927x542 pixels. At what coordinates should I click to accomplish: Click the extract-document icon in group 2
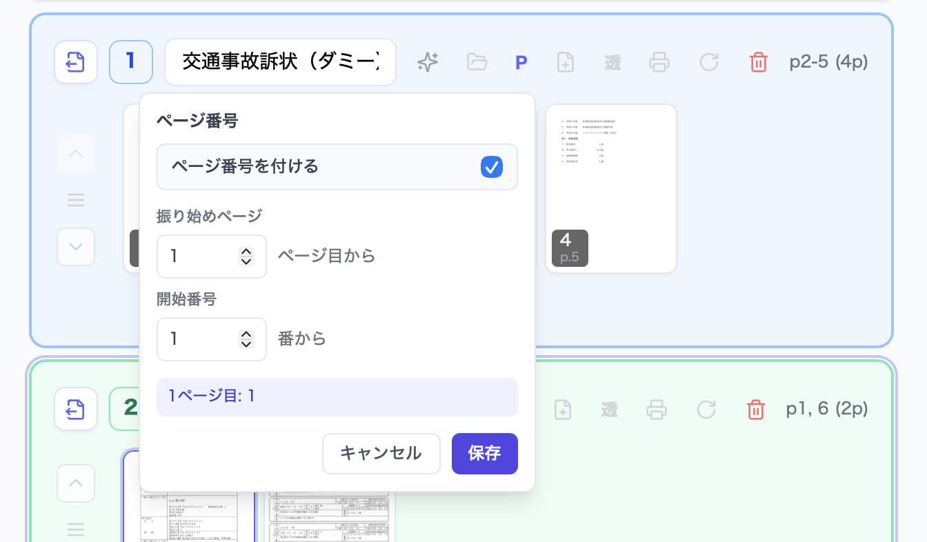(x=76, y=409)
